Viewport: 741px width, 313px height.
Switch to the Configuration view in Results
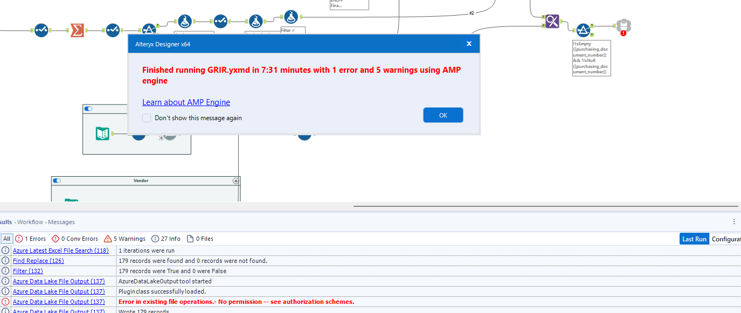(726, 239)
